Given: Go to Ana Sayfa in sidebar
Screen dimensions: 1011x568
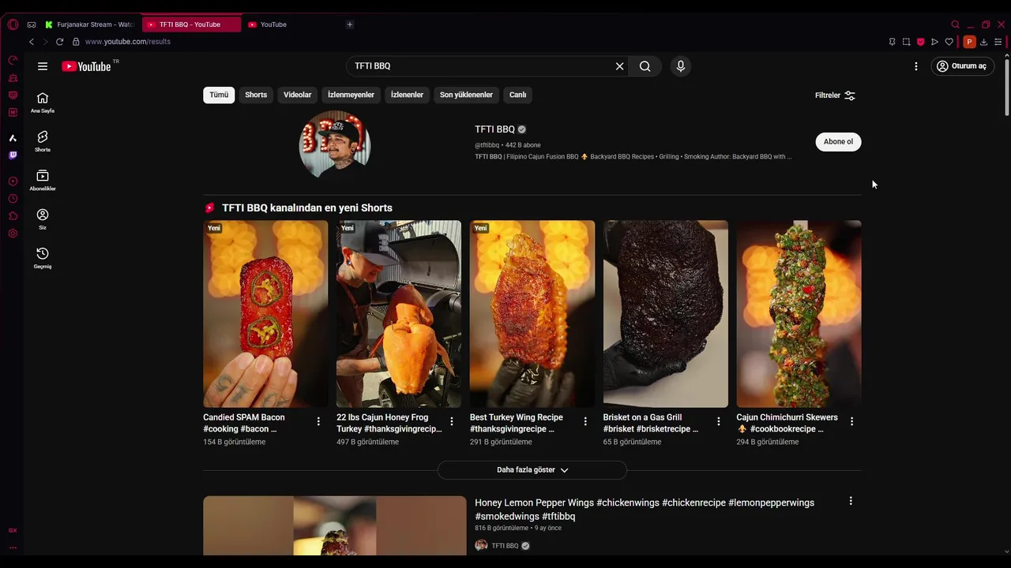Looking at the screenshot, I should tap(43, 103).
